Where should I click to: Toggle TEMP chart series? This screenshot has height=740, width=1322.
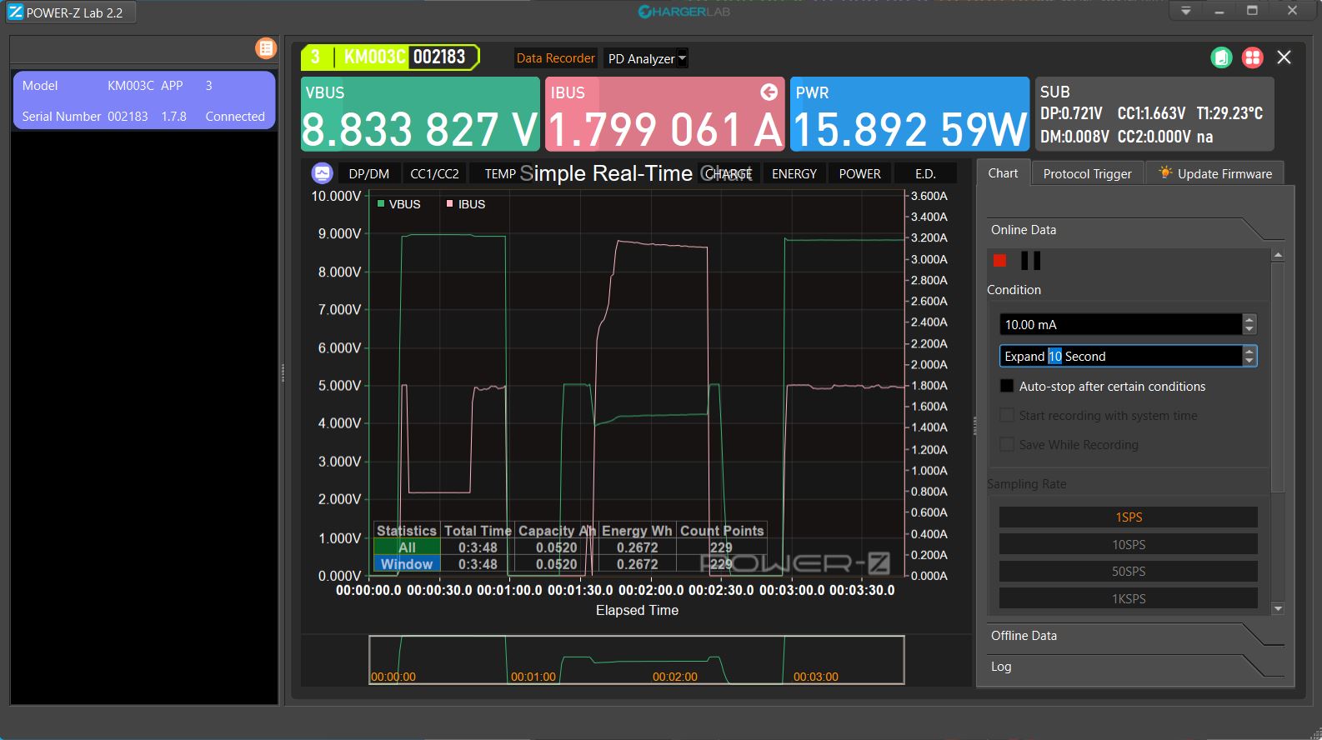[x=500, y=173]
